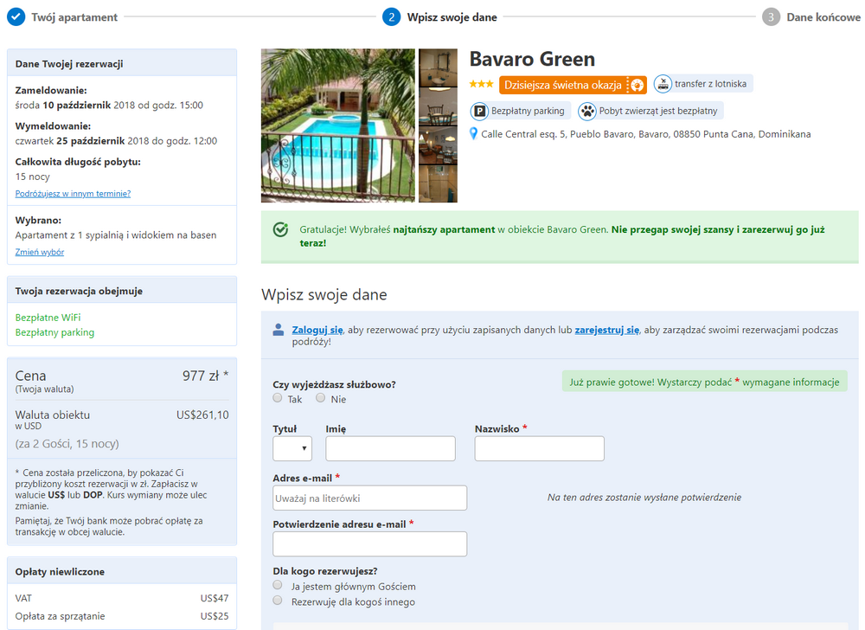Click the pet paw icon

tap(587, 111)
